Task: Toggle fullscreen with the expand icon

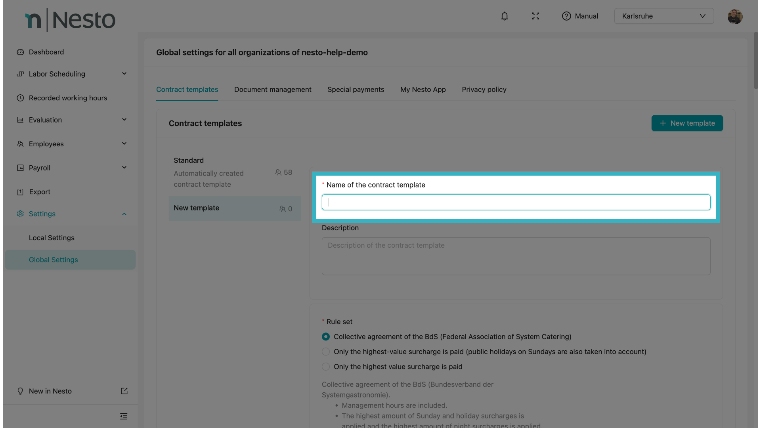Action: coord(535,16)
